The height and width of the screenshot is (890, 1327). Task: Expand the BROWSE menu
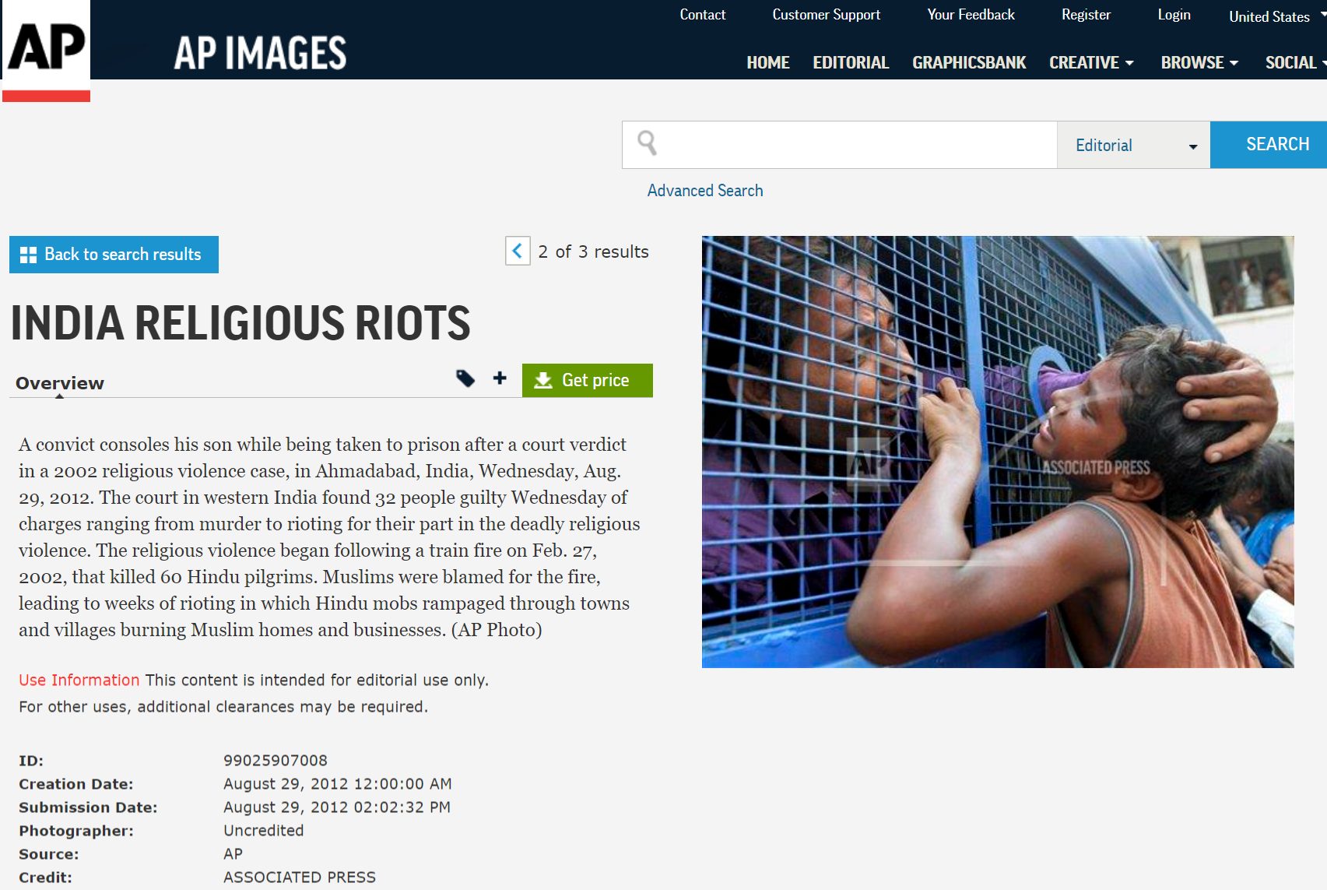(x=1199, y=62)
